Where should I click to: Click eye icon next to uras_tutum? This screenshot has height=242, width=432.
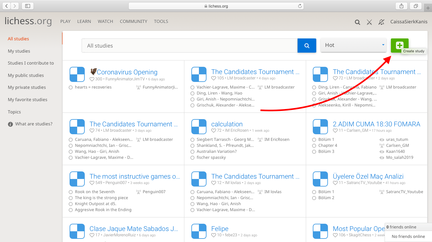[x=382, y=140]
